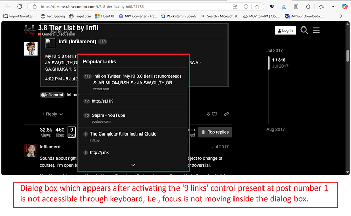Click the browser back arrow
The width and height of the screenshot is (351, 216).
click(8, 6)
